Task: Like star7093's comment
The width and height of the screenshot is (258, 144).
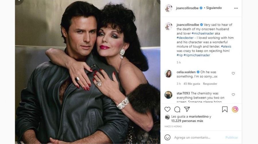Action: [x=233, y=95]
